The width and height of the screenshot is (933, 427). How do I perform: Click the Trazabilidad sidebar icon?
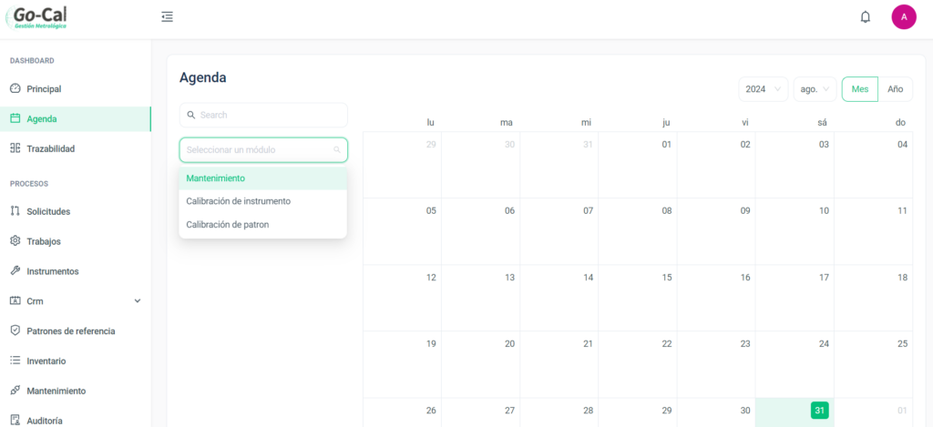point(15,148)
